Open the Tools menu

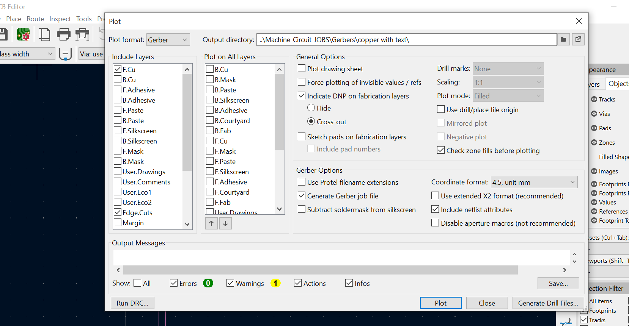pyautogui.click(x=84, y=19)
